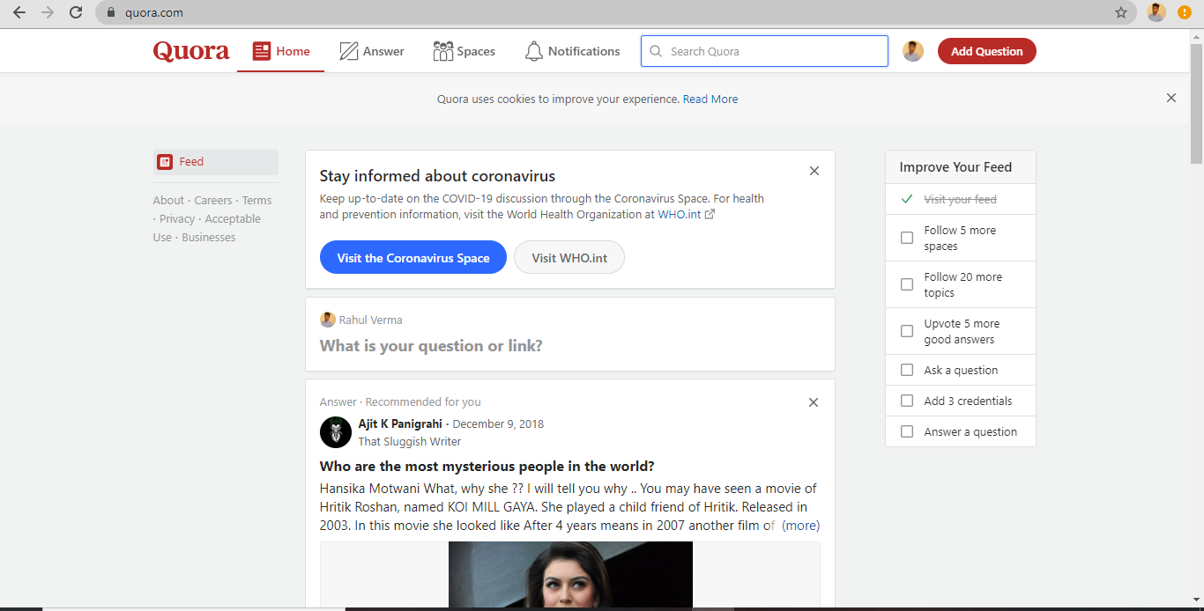Click the 'Improve Your Feed' heading
The image size is (1204, 611).
[955, 167]
